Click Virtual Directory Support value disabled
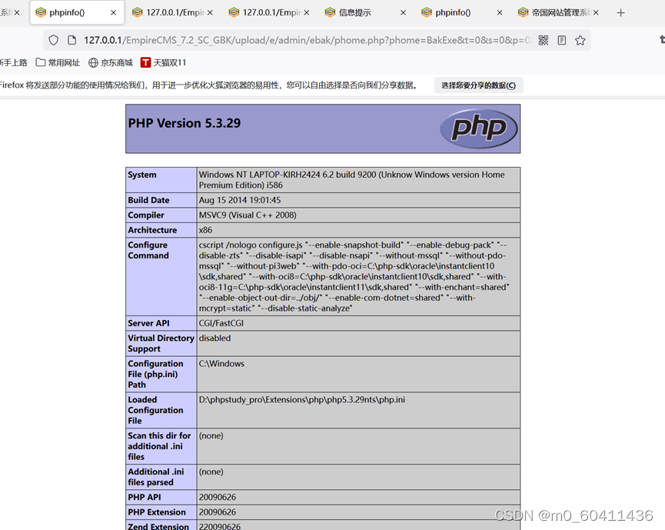665x530 pixels. click(215, 338)
